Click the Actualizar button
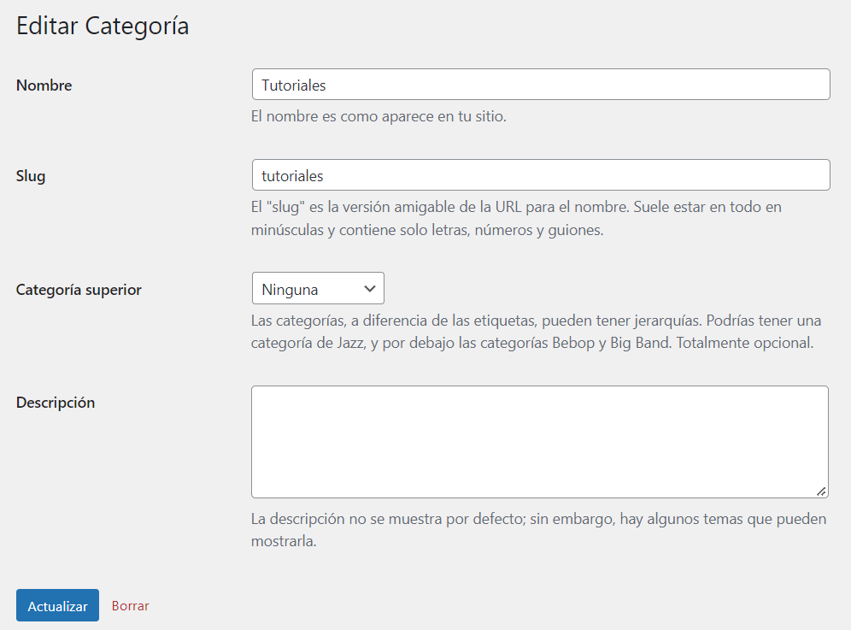 pos(57,605)
